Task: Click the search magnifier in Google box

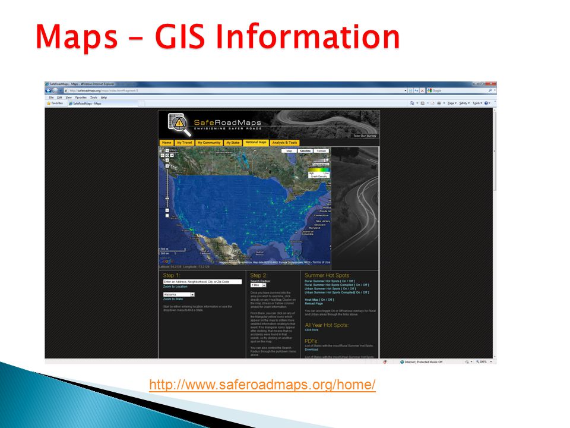Action: click(x=490, y=90)
